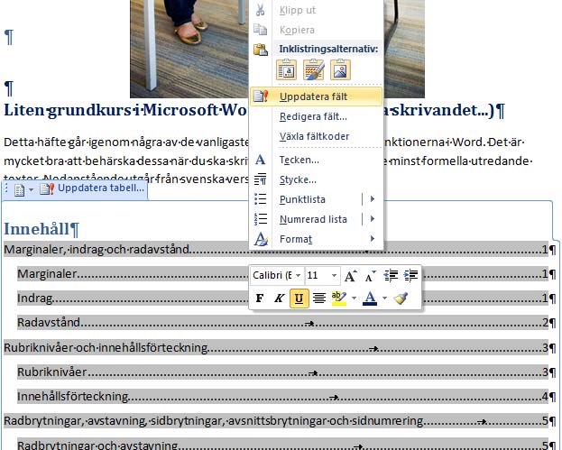Follow the Radbrytningar, avstavning, sidbrytningar entry
562x450 pixels.
point(276,421)
